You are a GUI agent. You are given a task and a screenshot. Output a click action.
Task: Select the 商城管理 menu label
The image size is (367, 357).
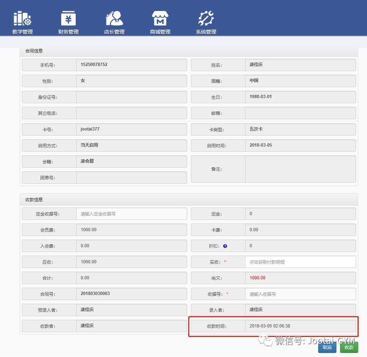(x=160, y=32)
